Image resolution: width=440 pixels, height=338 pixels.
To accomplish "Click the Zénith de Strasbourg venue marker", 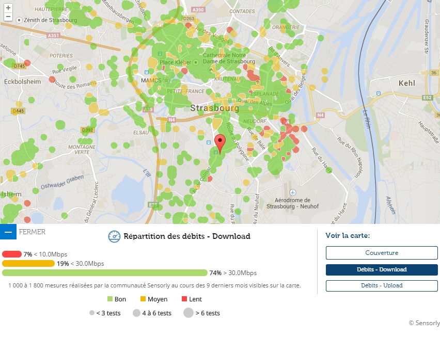I will pos(19,20).
